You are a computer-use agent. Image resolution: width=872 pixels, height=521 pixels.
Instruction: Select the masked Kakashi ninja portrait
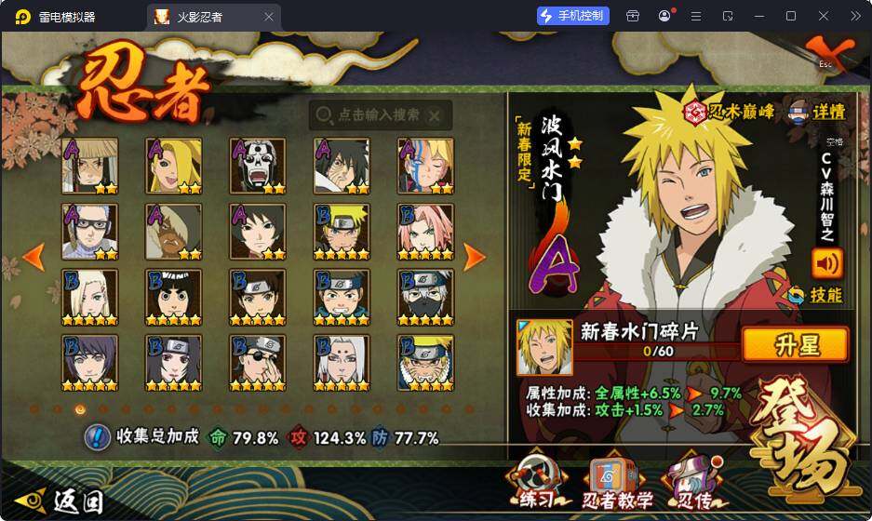click(425, 297)
